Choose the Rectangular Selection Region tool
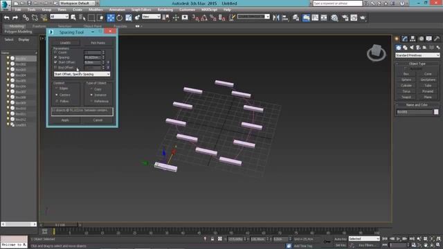The width and height of the screenshot is (443, 249). click(x=91, y=18)
